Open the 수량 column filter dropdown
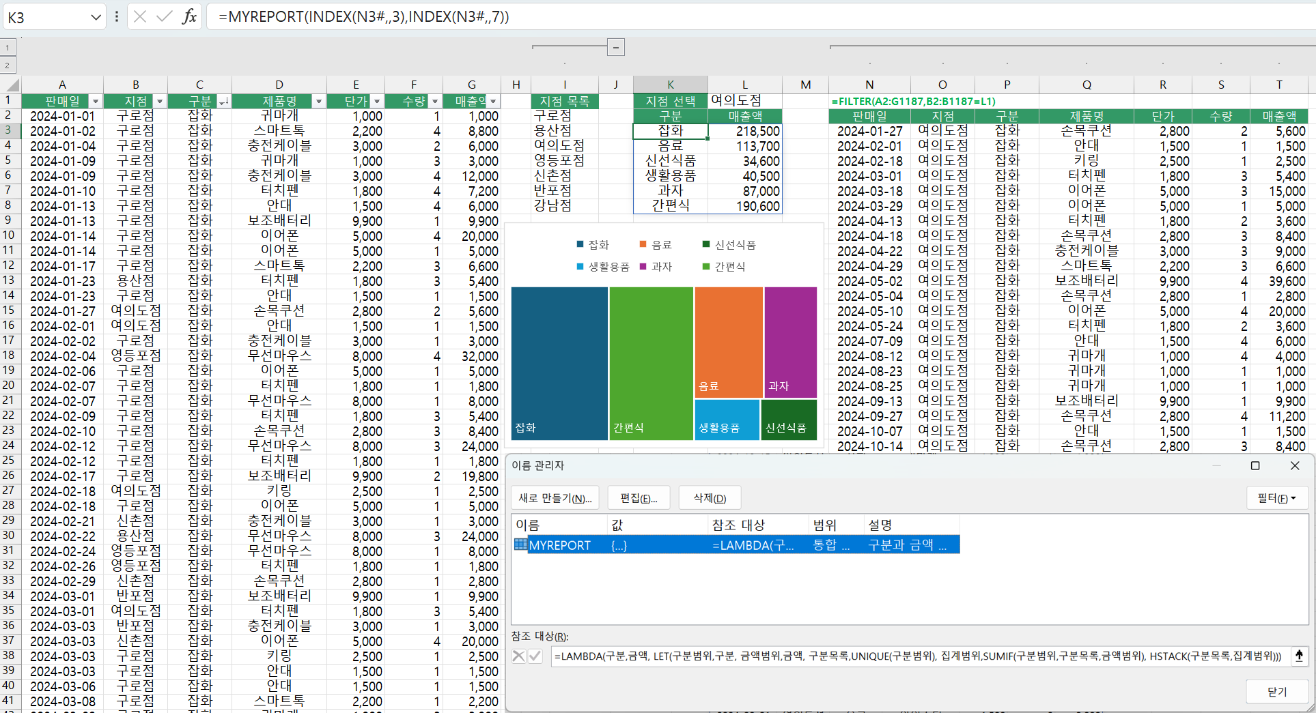1316x713 pixels. pyautogui.click(x=434, y=102)
